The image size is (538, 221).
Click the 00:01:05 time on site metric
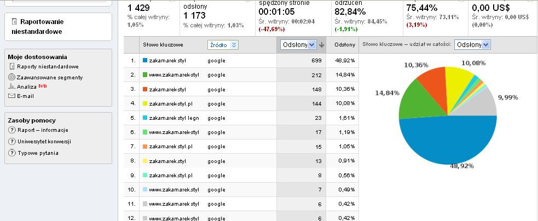pyautogui.click(x=277, y=12)
